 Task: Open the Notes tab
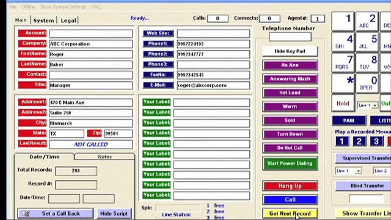pyautogui.click(x=104, y=156)
